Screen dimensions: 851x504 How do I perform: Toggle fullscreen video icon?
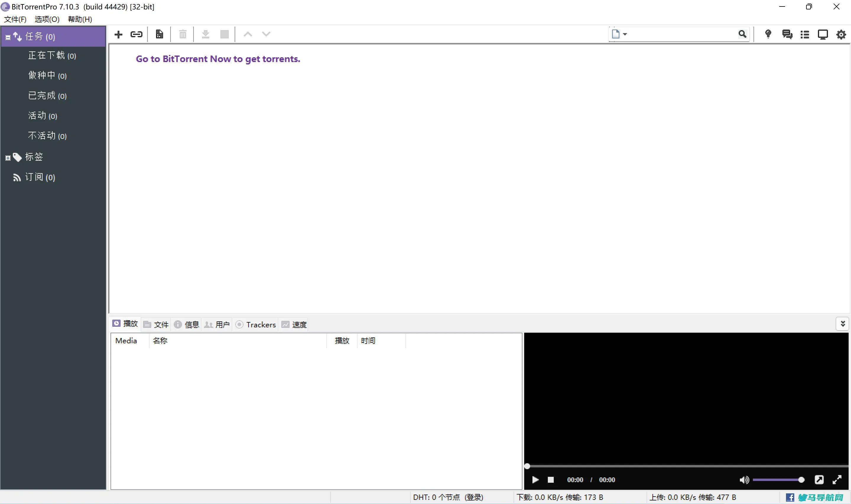(x=837, y=479)
